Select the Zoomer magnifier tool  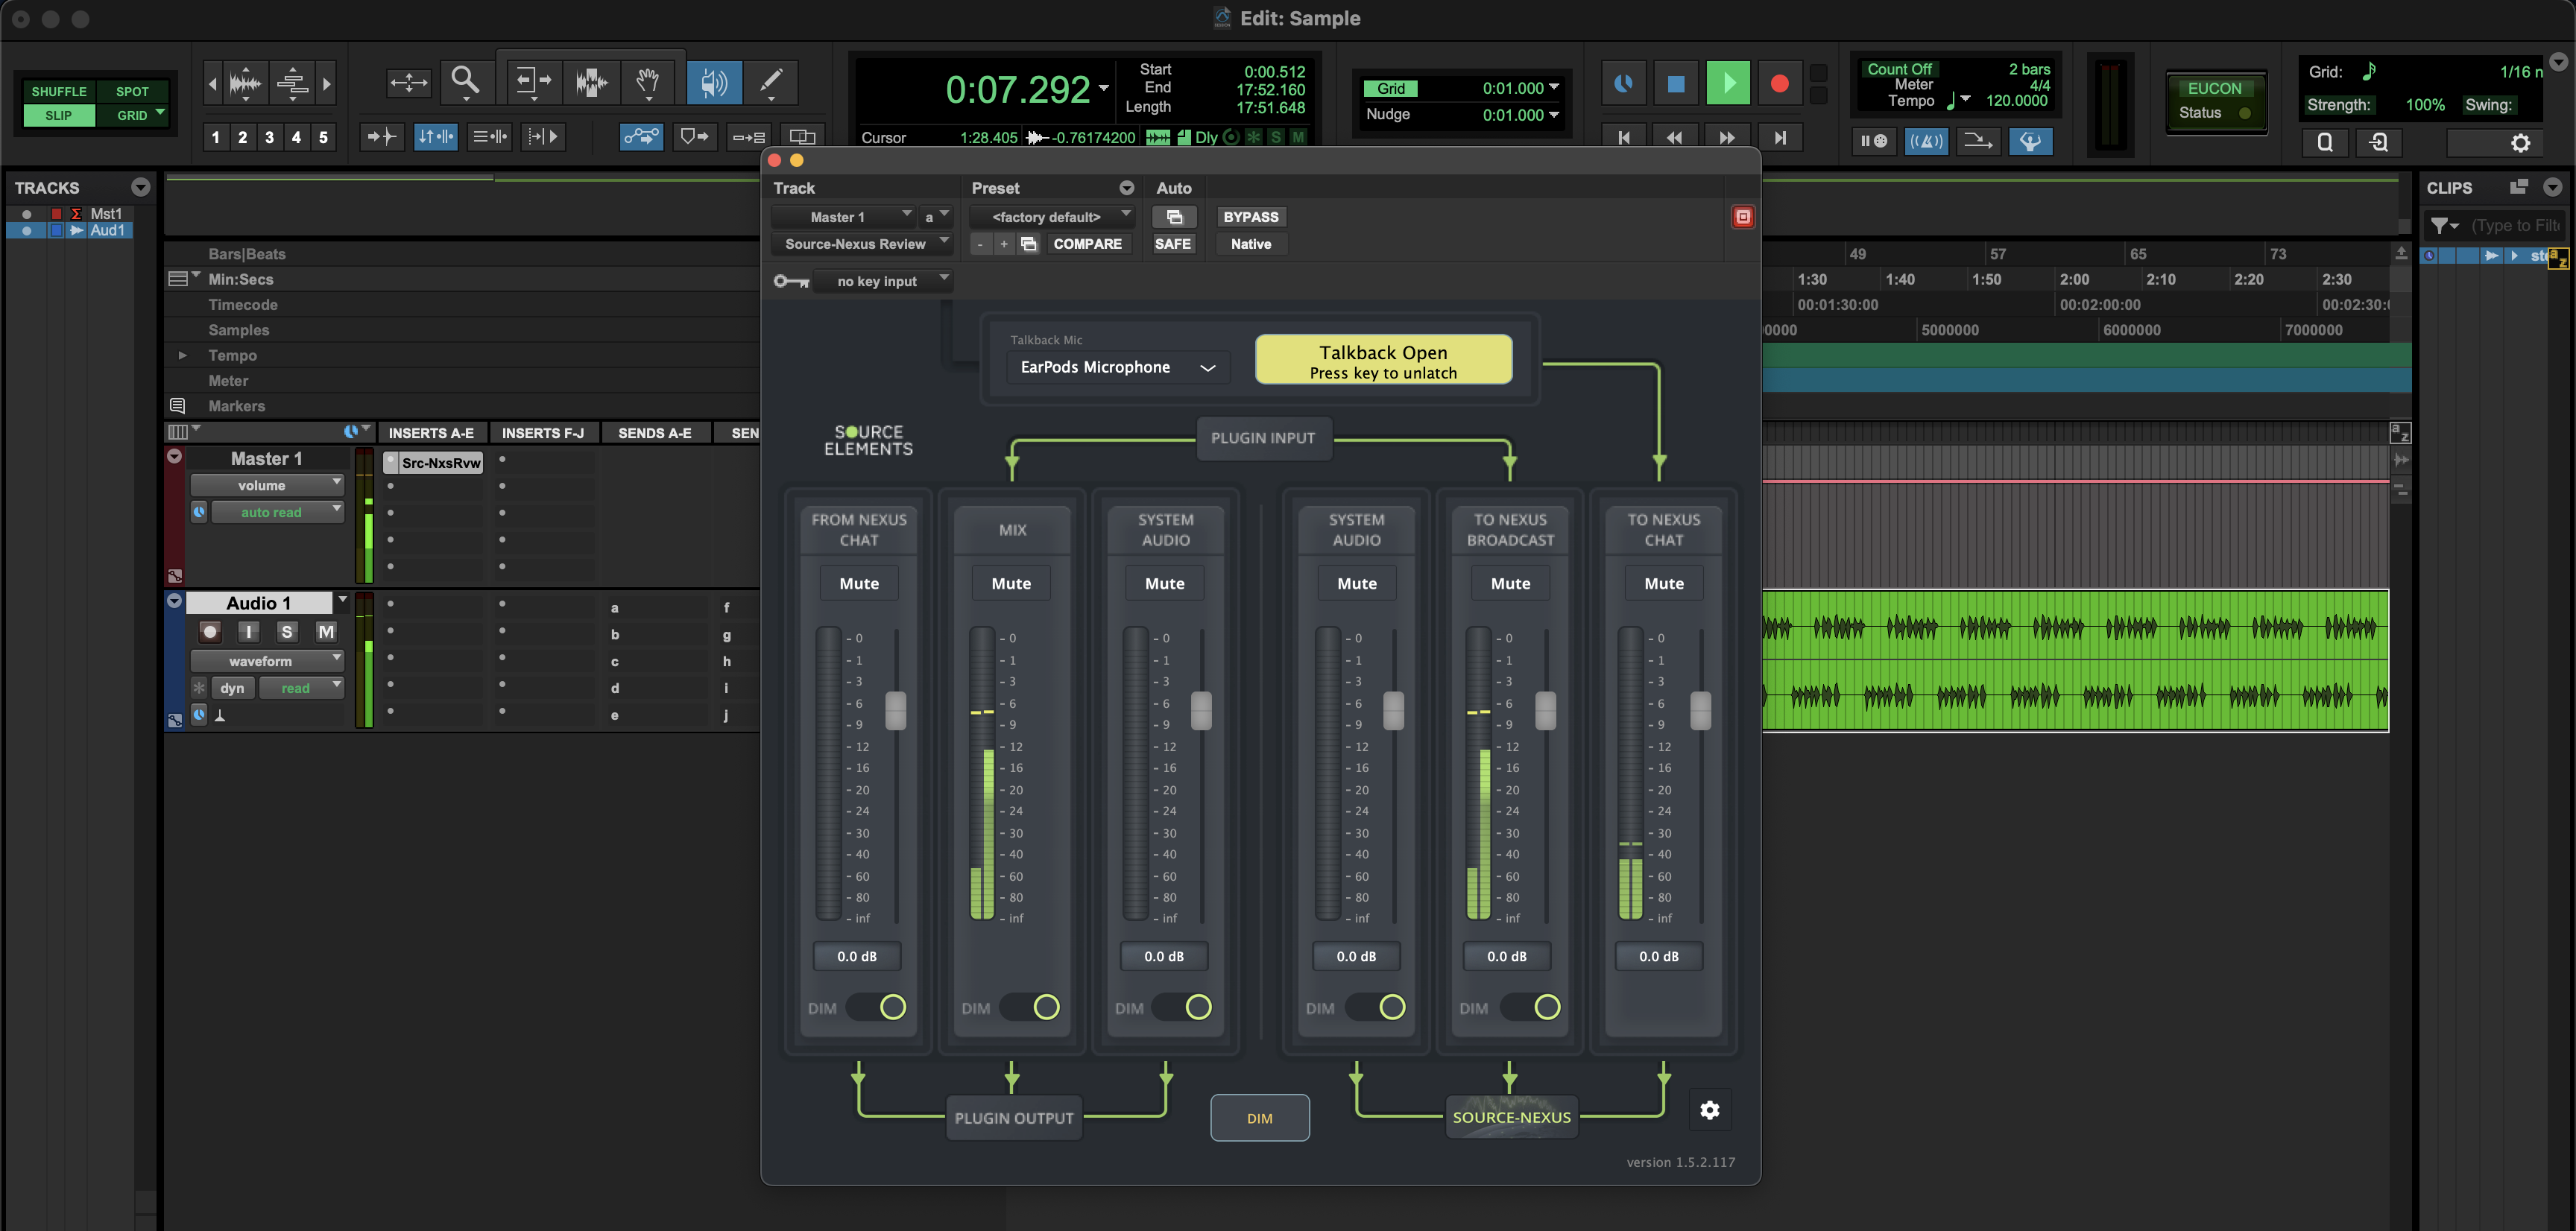pyautogui.click(x=465, y=81)
